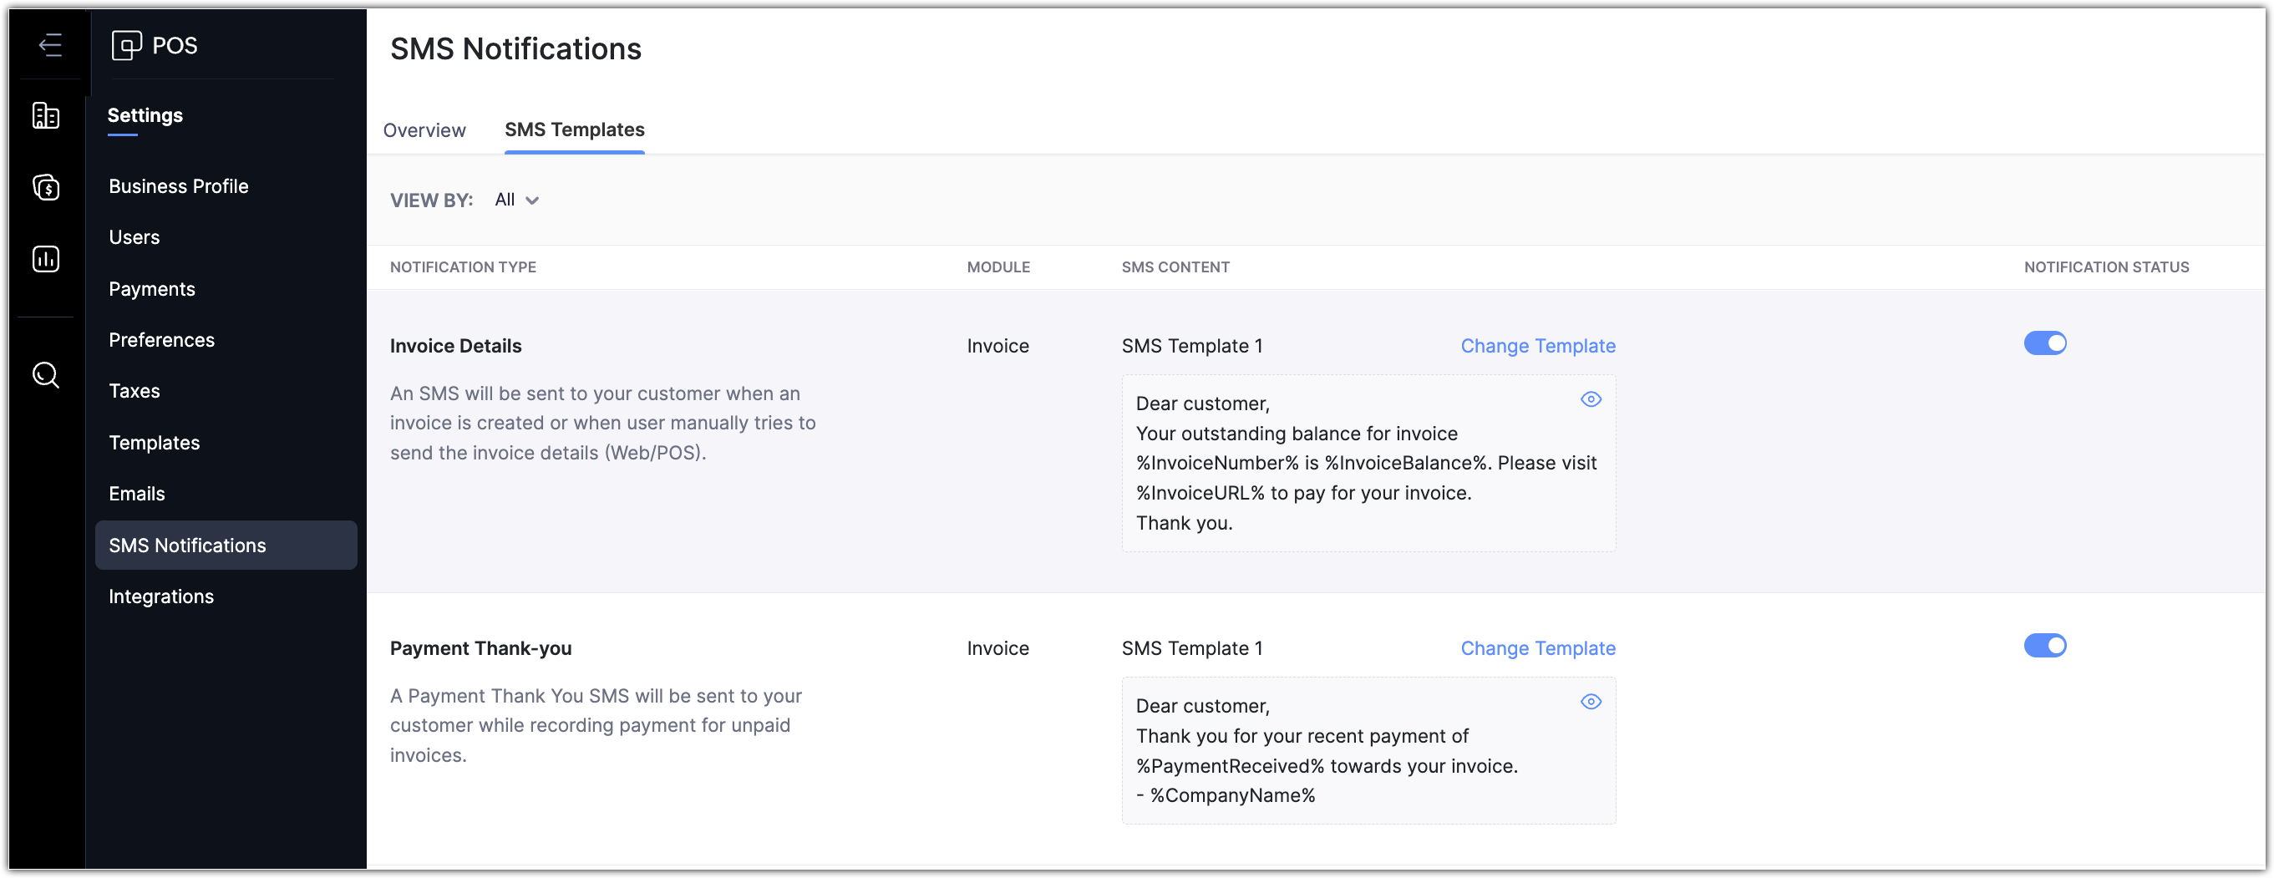Expand the View By All dropdown

tap(517, 200)
